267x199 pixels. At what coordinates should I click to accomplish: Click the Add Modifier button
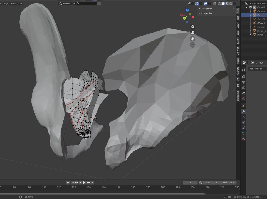pyautogui.click(x=256, y=69)
